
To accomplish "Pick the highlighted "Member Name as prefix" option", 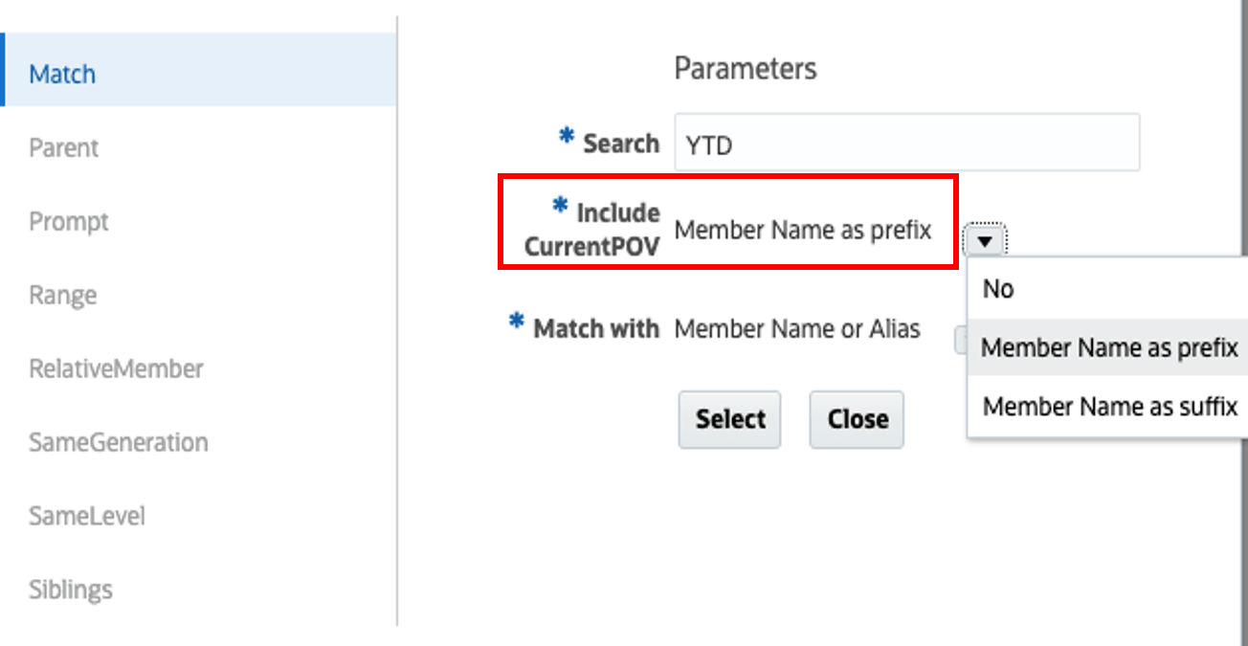I will [1107, 347].
